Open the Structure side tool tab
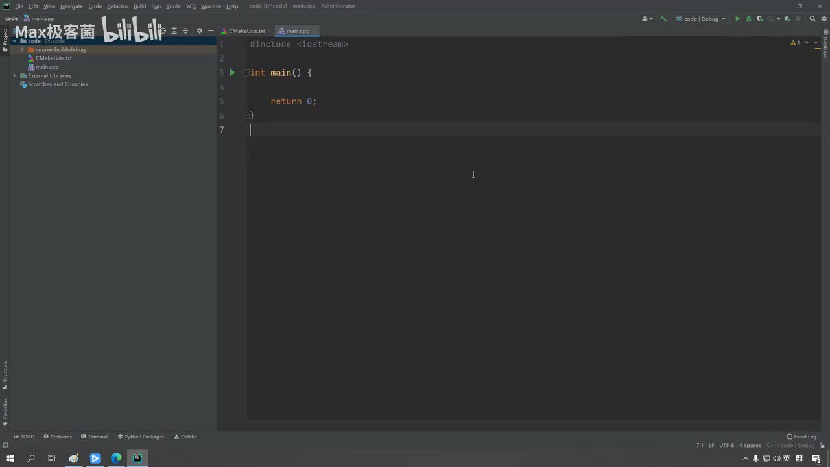Viewport: 830px width, 467px height. 5,375
